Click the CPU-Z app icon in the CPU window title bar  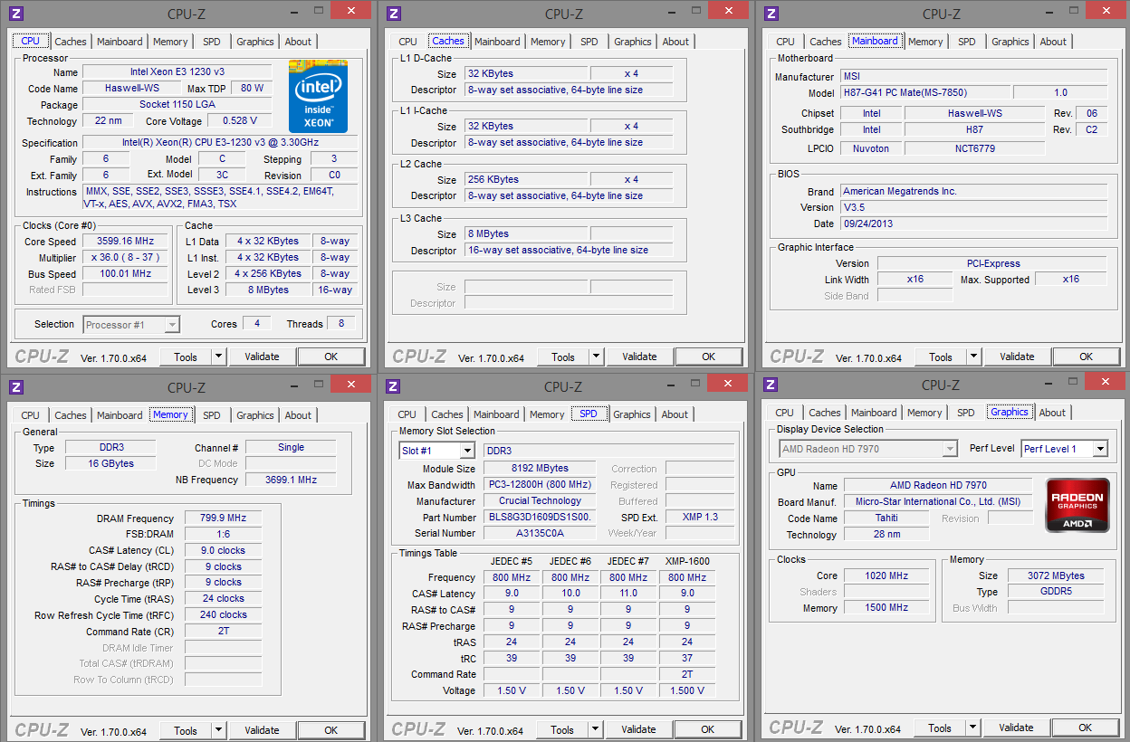tap(17, 14)
